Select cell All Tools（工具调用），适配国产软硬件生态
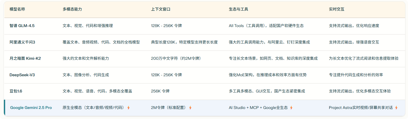Viewport: 408px width, 119px height. pyautogui.click(x=266, y=25)
